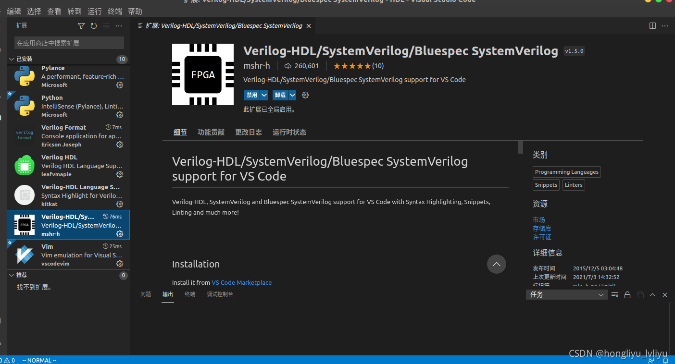Open the 市场 marketplace resource link
This screenshot has height=364, width=675.
click(x=539, y=220)
